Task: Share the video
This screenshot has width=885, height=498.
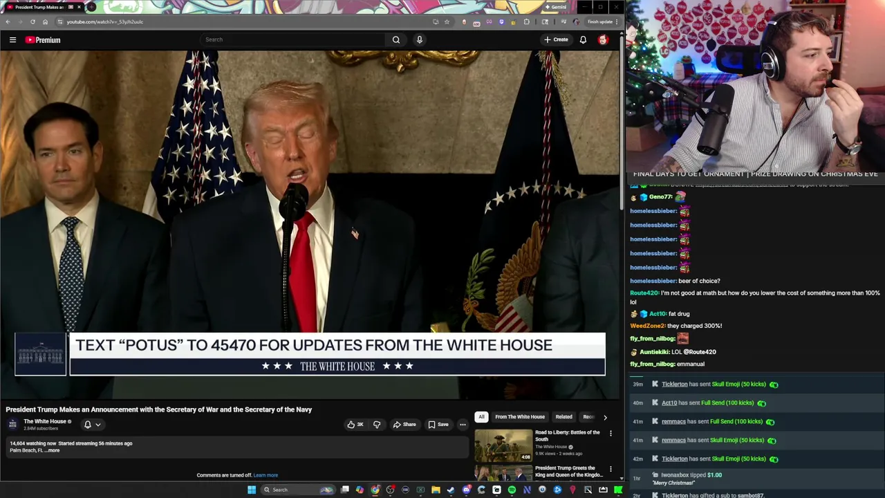Action: point(404,425)
